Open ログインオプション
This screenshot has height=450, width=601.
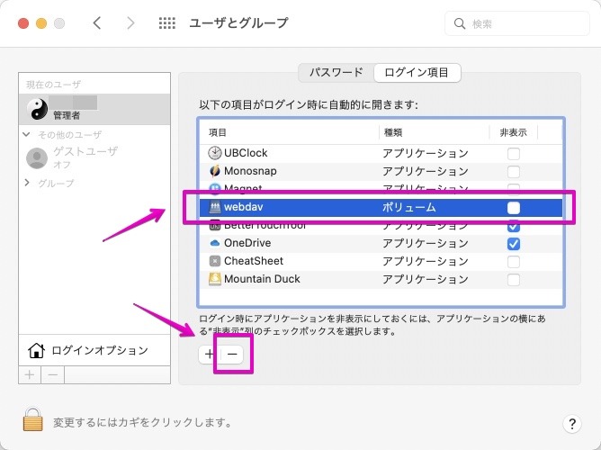pos(94,350)
